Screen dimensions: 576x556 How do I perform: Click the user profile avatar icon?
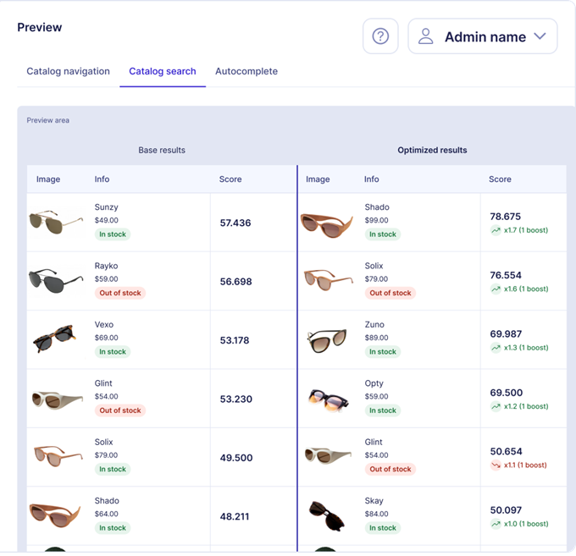(426, 36)
